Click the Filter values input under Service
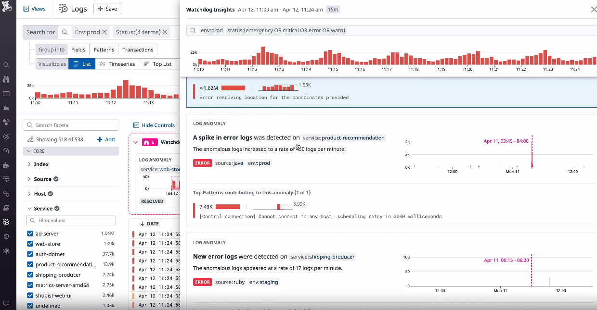The height and width of the screenshot is (310, 597). click(x=71, y=220)
